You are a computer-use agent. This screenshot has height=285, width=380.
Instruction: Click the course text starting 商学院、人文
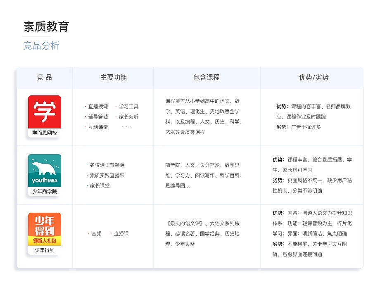click(x=204, y=176)
